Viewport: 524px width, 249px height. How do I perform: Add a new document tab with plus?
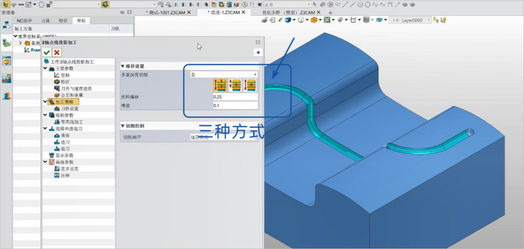tap(331, 12)
